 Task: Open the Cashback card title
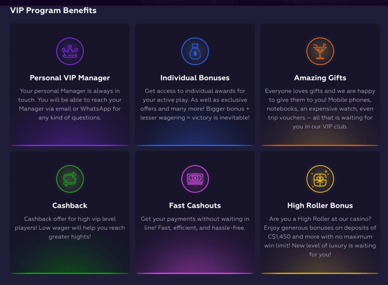[x=70, y=206]
